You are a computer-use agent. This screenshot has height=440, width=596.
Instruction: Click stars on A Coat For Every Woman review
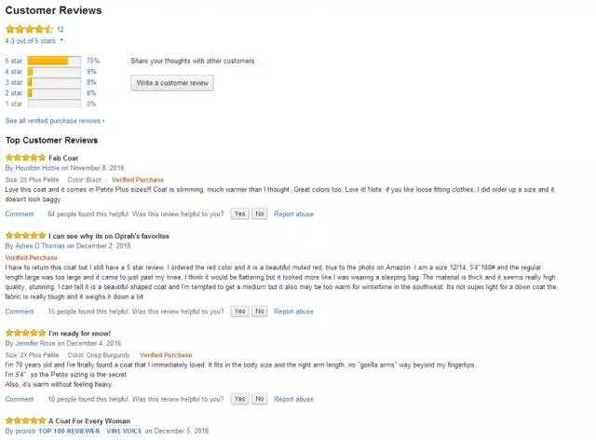[x=25, y=421]
